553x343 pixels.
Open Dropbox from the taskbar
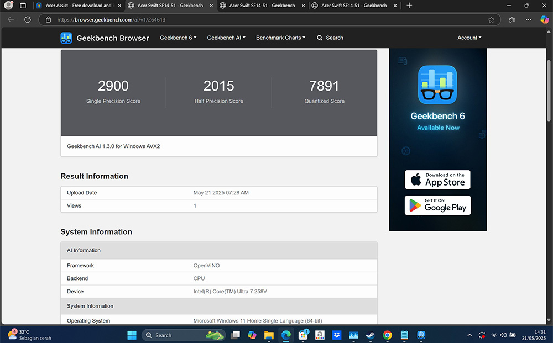[336, 335]
